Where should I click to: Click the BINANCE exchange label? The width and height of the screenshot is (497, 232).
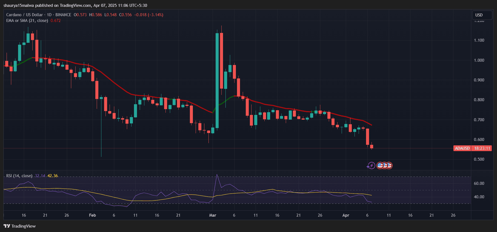(63, 15)
